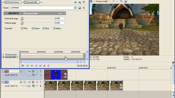Click compositing mode icon on track 1
This screenshot has width=175, height=98.
(x=33, y=75)
